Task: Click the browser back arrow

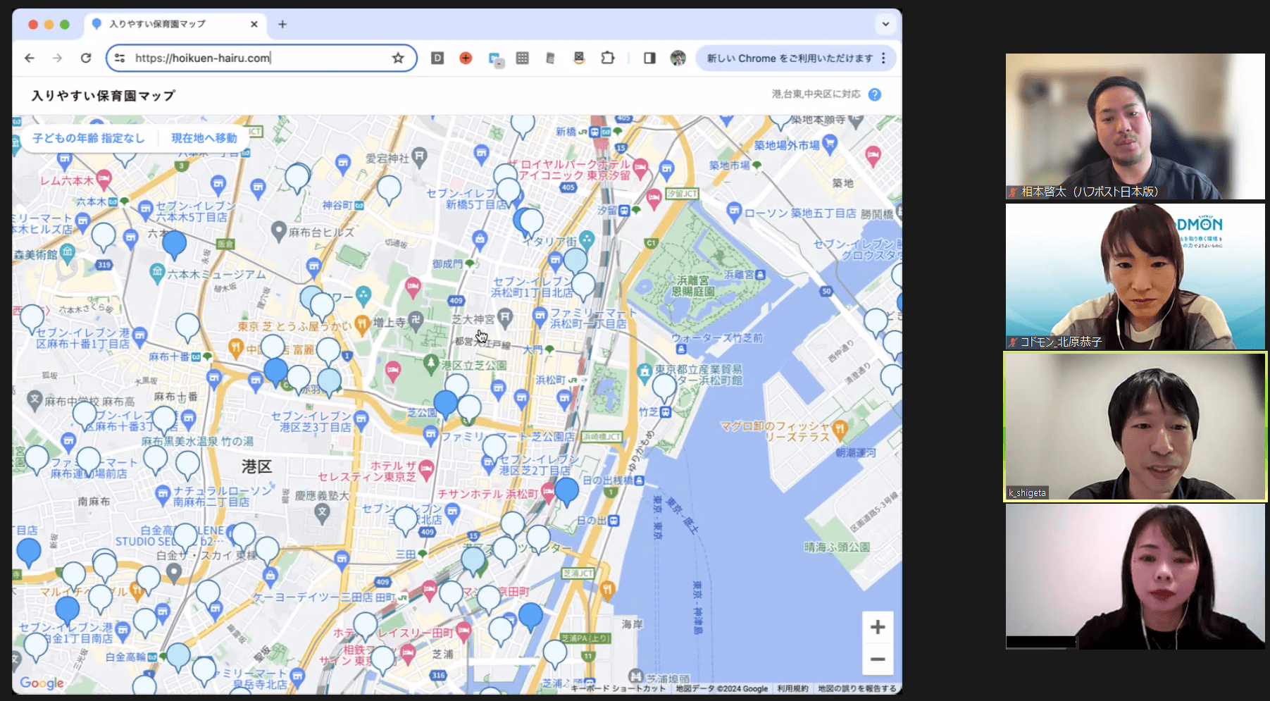Action: click(30, 58)
